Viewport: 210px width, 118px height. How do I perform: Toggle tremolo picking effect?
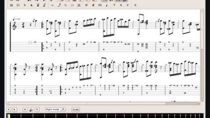(x=93, y=5)
